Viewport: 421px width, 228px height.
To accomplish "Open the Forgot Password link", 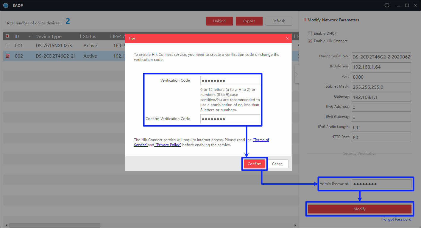I will tap(397, 219).
